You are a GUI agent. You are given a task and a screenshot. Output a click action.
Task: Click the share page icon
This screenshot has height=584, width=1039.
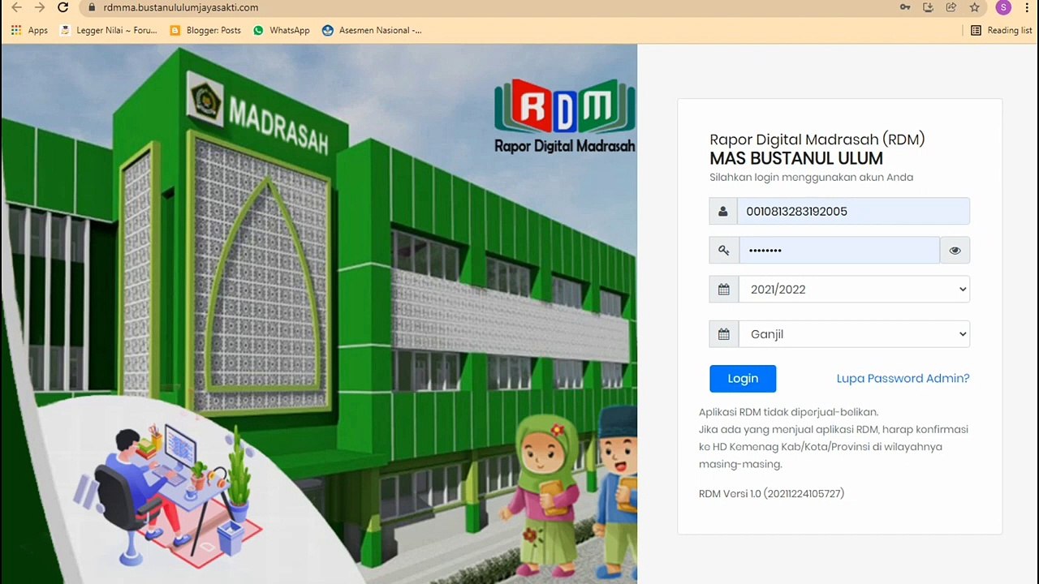(x=951, y=7)
